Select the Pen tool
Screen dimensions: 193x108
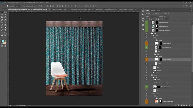pos(2,30)
